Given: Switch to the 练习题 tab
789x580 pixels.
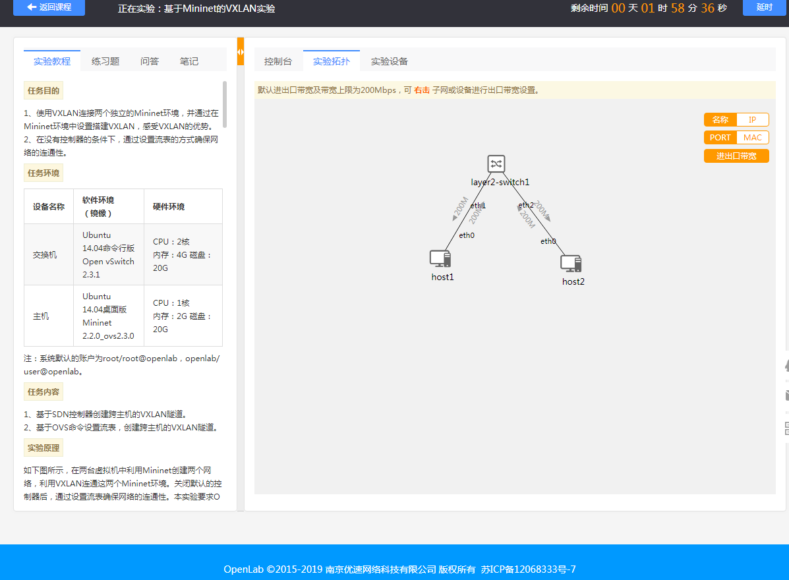Looking at the screenshot, I should (x=105, y=61).
